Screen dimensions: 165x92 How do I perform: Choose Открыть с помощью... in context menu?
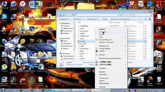111,42
